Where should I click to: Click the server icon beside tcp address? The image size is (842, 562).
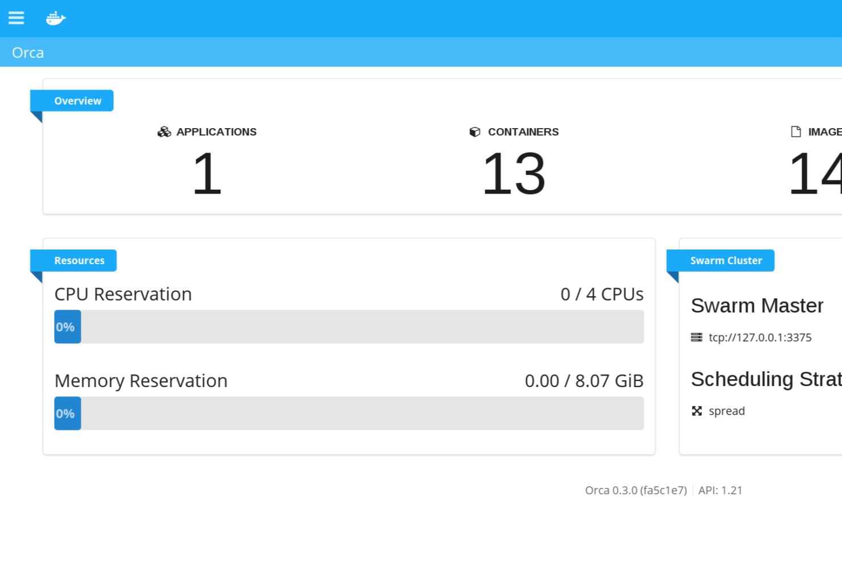point(696,338)
